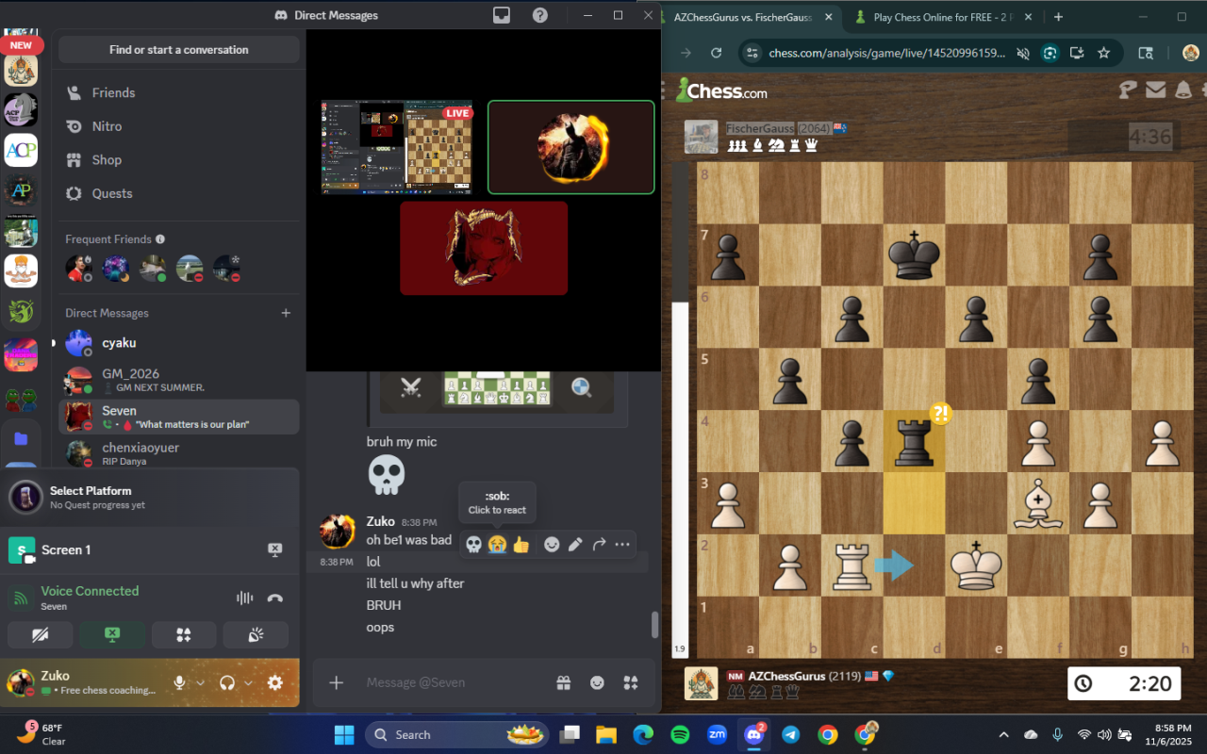Open the apps icon in the message bar
The width and height of the screenshot is (1207, 754).
click(x=631, y=682)
